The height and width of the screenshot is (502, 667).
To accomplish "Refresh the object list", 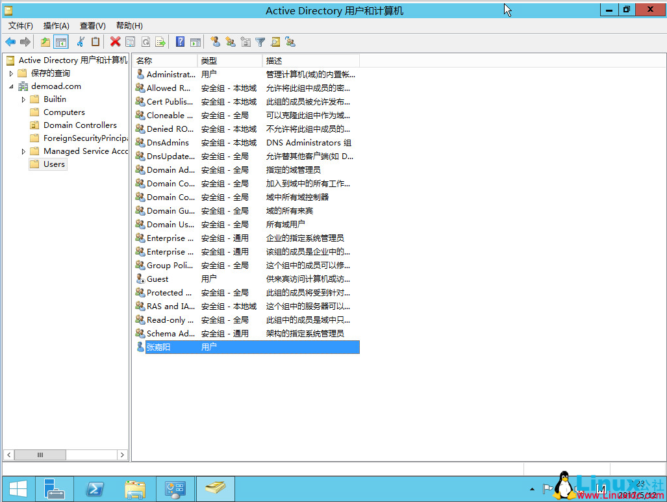I will 145,42.
